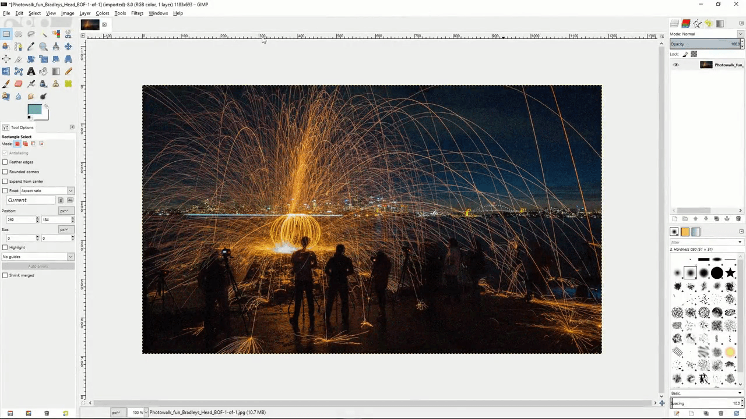746x419 pixels.
Task: Pick the Text tool
Action: click(31, 72)
